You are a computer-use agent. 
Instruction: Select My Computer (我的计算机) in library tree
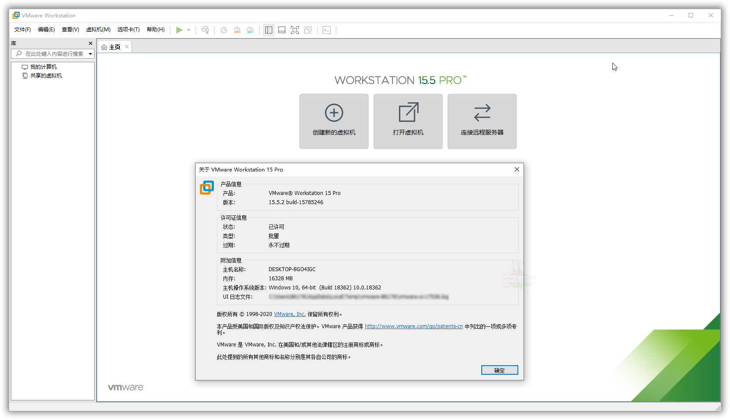click(x=43, y=67)
